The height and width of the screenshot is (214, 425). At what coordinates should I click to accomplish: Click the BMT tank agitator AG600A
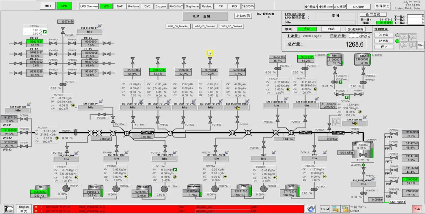[363, 152]
